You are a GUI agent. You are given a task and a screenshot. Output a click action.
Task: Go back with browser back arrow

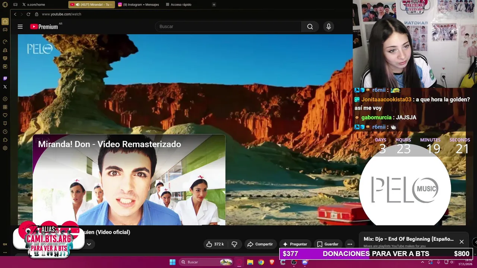15,14
